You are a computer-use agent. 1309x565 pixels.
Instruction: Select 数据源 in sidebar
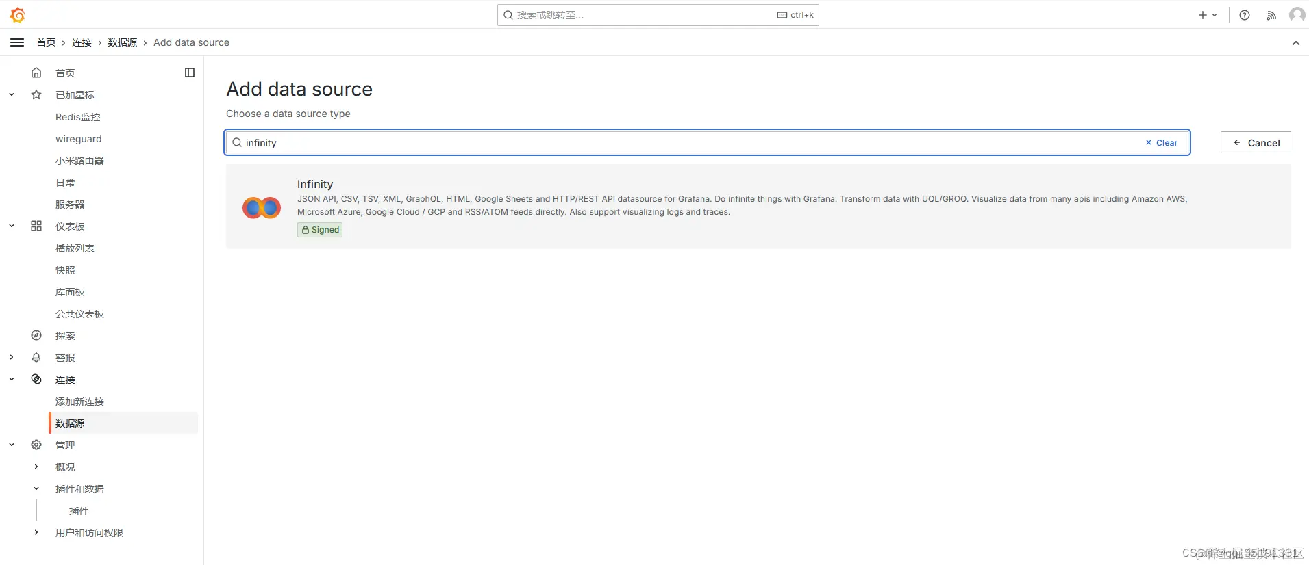click(123, 423)
